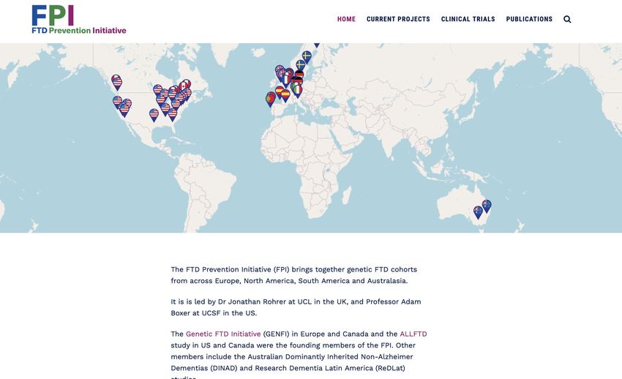Click the top Germany flag marker
This screenshot has height=379, width=622.
299,75
